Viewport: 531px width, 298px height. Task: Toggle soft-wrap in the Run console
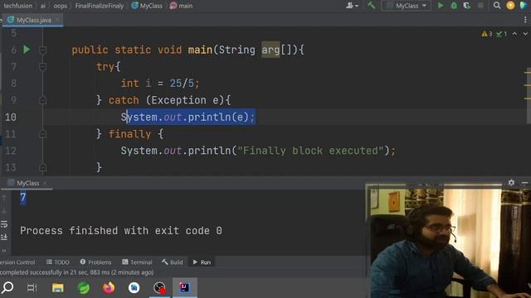coord(4,224)
